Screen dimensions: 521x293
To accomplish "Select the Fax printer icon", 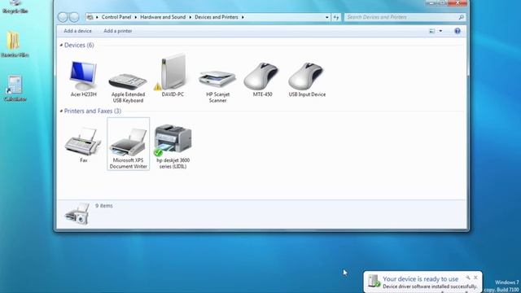I will coord(83,145).
